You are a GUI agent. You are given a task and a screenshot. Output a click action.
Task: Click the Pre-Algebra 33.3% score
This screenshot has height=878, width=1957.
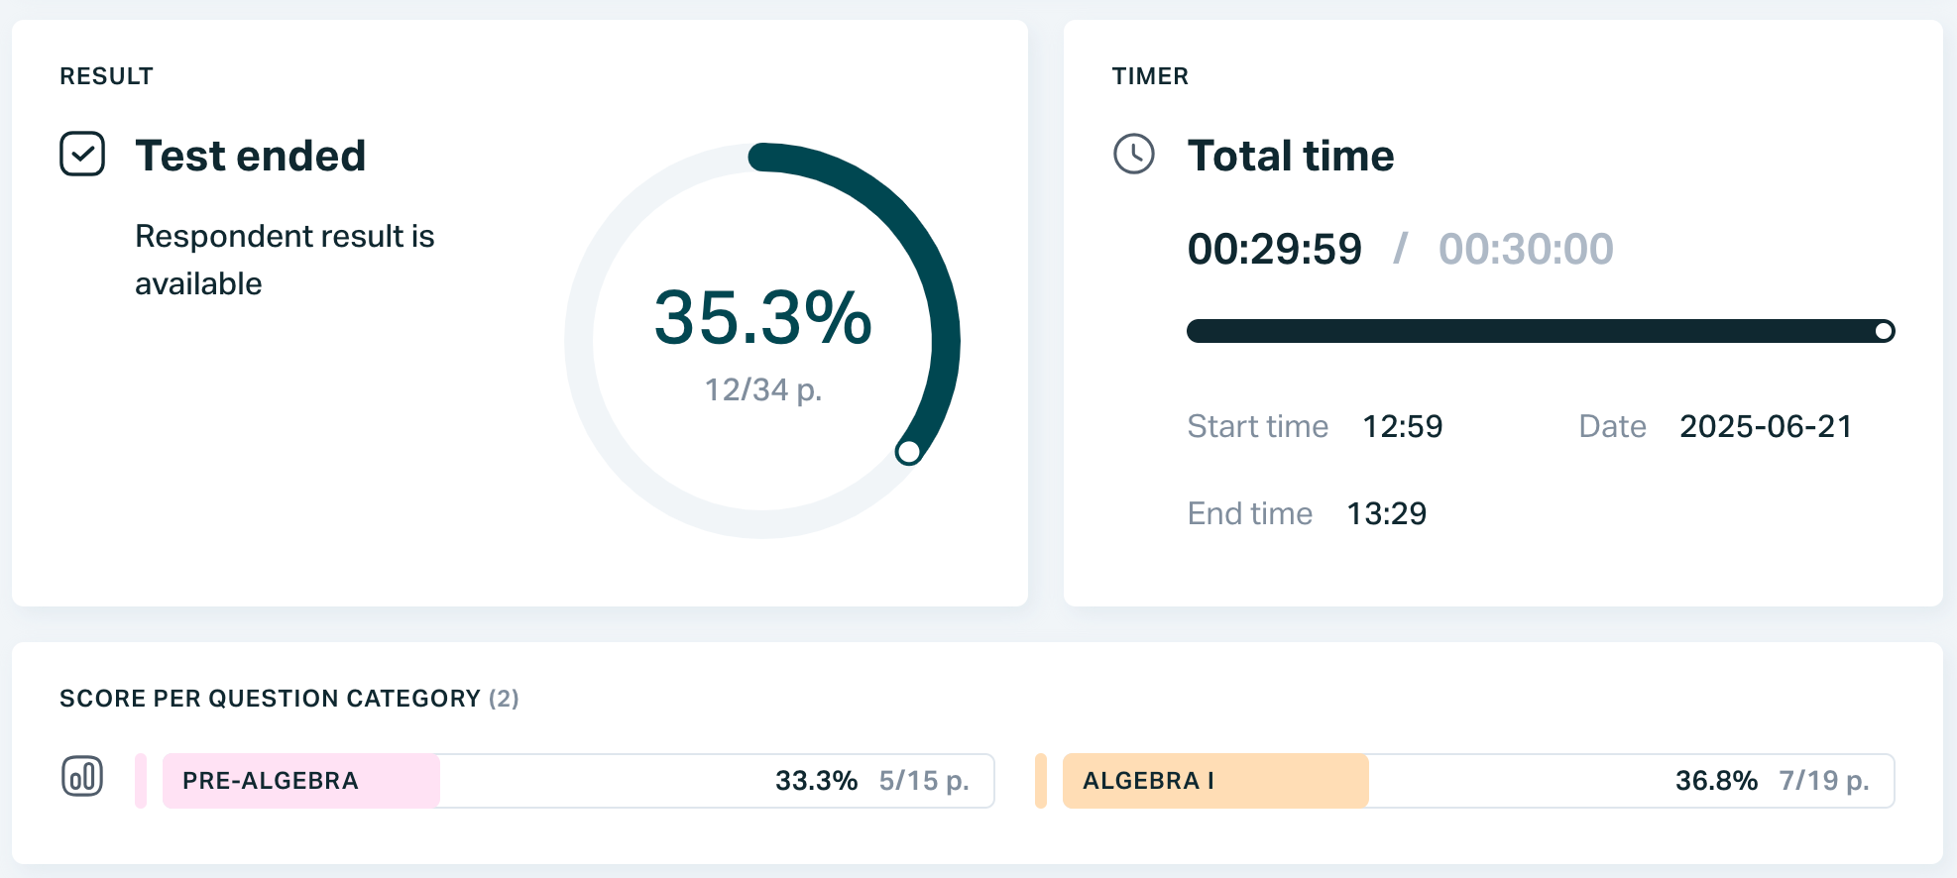(x=816, y=781)
